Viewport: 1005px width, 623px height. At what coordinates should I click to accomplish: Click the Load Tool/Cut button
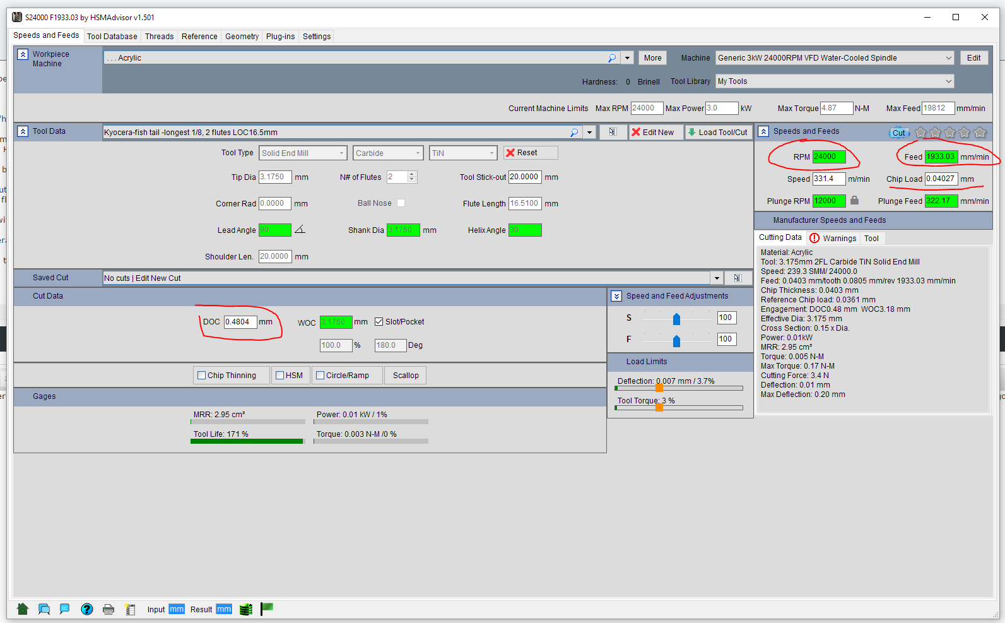[x=718, y=133]
